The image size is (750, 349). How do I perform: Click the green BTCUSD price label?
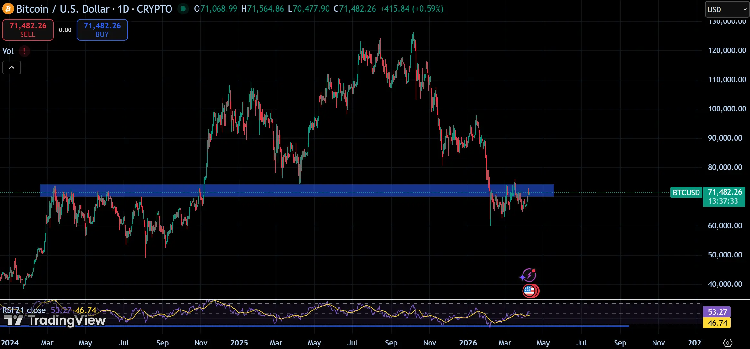click(686, 193)
